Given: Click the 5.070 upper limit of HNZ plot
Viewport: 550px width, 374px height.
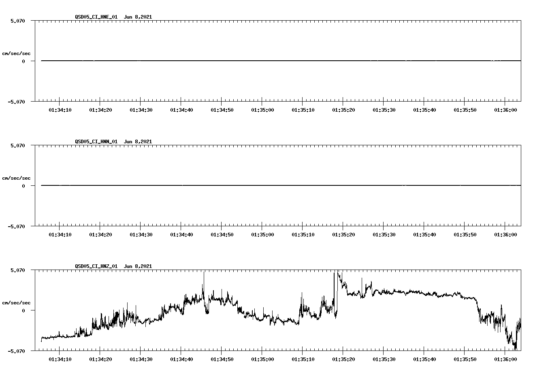Looking at the screenshot, I should [x=17, y=270].
